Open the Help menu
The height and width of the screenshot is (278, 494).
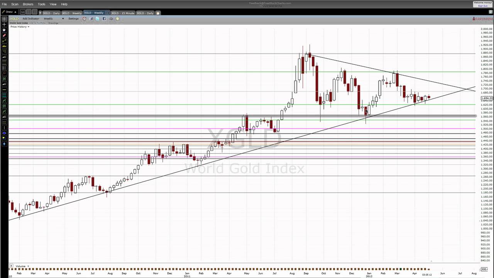pyautogui.click(x=64, y=4)
